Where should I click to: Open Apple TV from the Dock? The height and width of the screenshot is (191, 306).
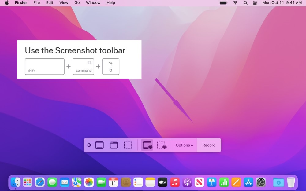click(162, 182)
